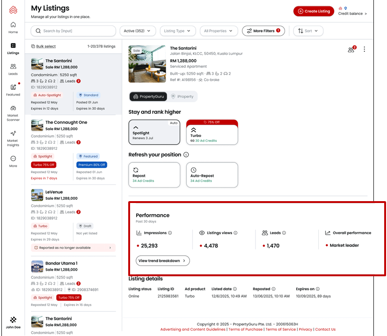Expand the Sort dropdown
This screenshot has height=336, width=387.
coord(308,31)
